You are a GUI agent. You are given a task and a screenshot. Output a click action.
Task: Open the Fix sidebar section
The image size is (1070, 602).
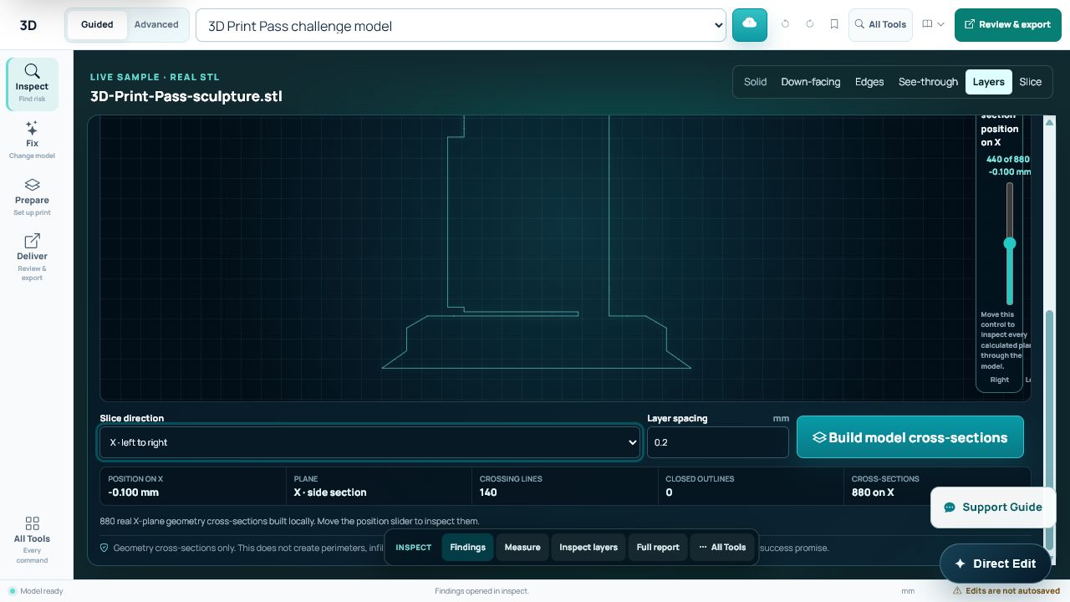click(x=32, y=140)
